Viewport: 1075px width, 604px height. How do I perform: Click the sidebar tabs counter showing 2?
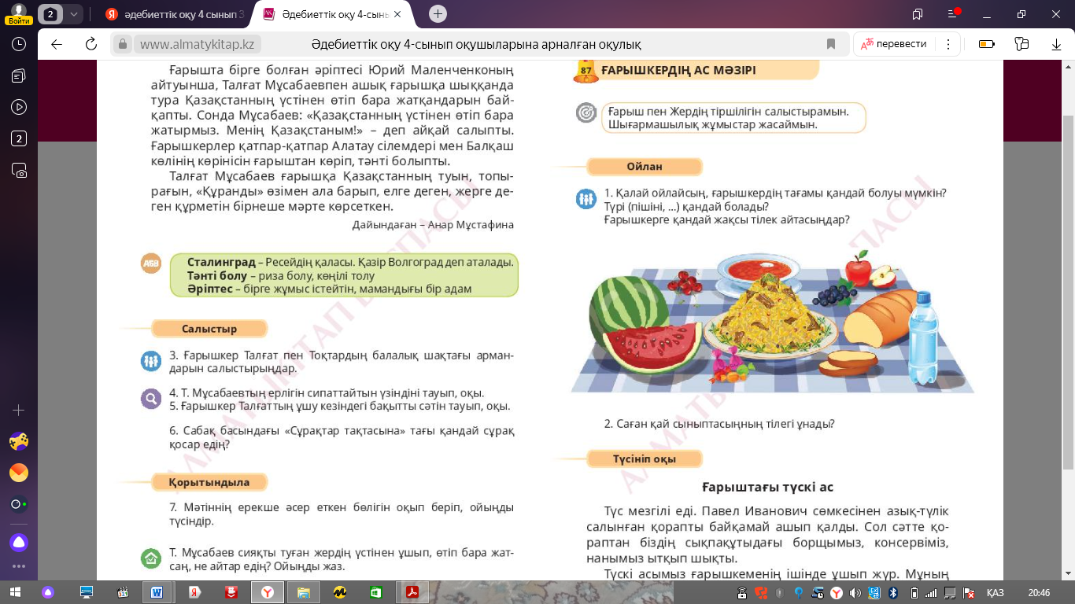click(19, 139)
